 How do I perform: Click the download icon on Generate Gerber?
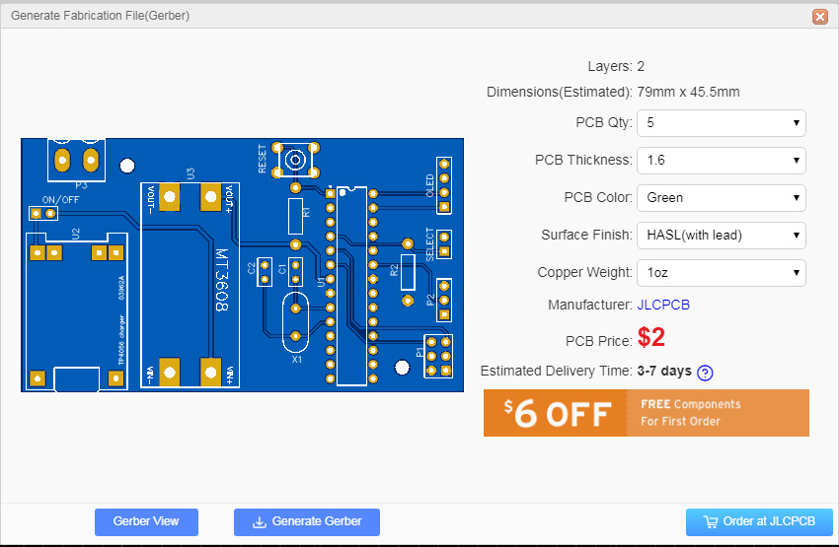tap(260, 522)
